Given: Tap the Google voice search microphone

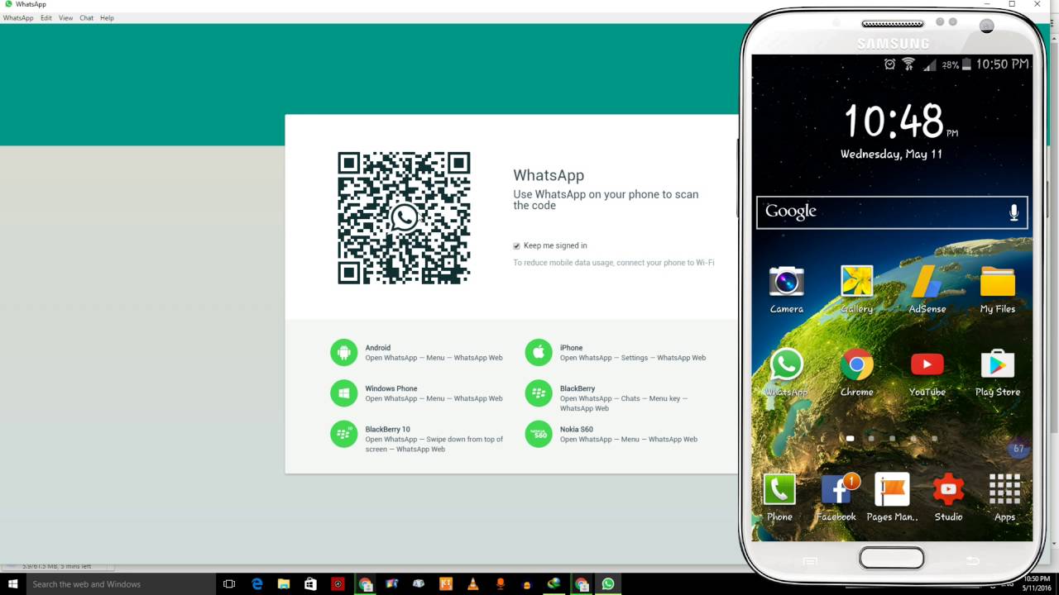Looking at the screenshot, I should coord(1013,212).
